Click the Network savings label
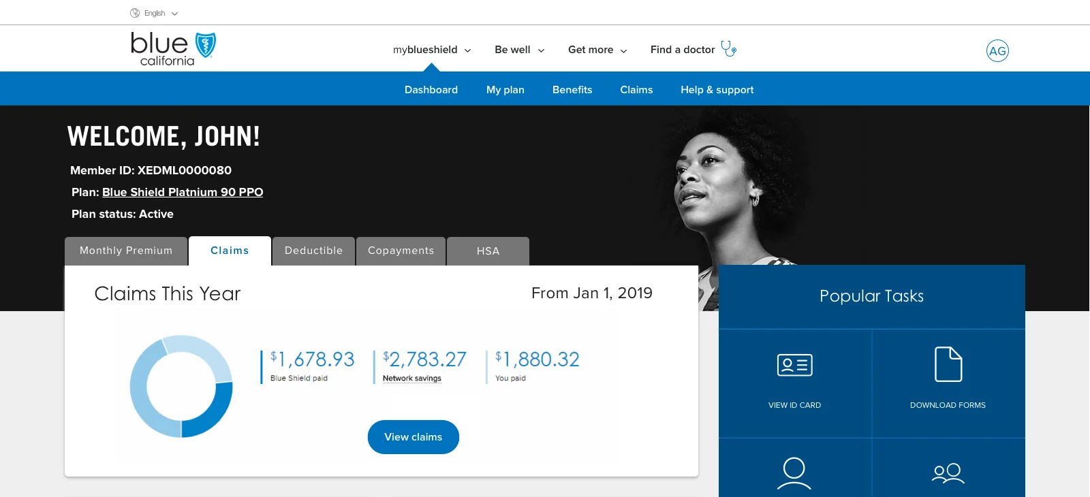The width and height of the screenshot is (1090, 497). (412, 379)
